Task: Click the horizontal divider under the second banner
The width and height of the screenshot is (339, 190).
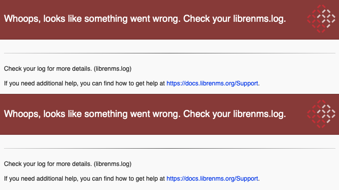Action: (170, 148)
